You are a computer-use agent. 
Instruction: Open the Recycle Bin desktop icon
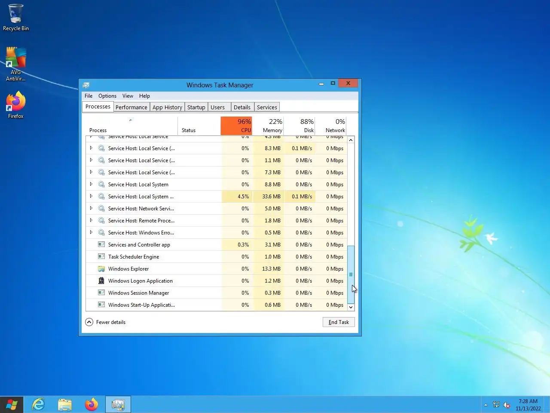click(15, 18)
